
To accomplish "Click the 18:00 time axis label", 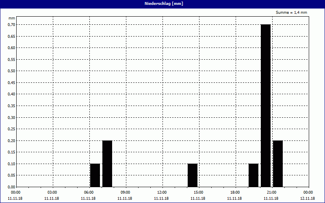I will tap(235, 192).
